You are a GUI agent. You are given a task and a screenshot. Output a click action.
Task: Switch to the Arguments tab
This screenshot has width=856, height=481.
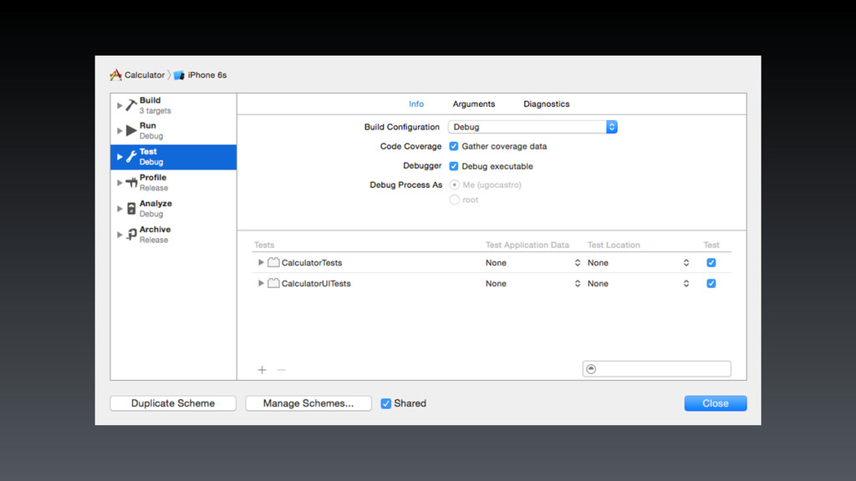pyautogui.click(x=473, y=104)
